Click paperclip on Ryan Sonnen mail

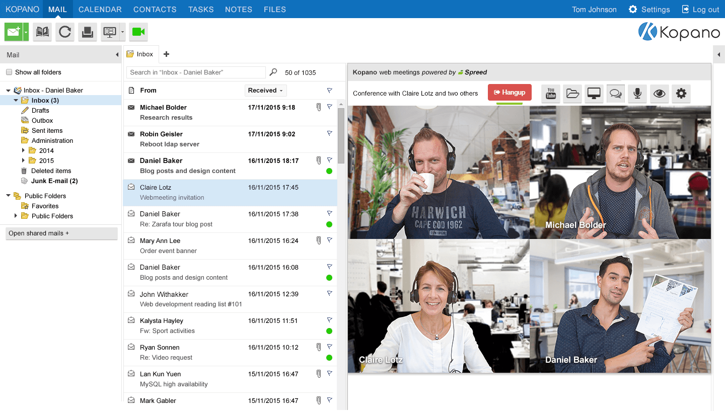pos(319,347)
